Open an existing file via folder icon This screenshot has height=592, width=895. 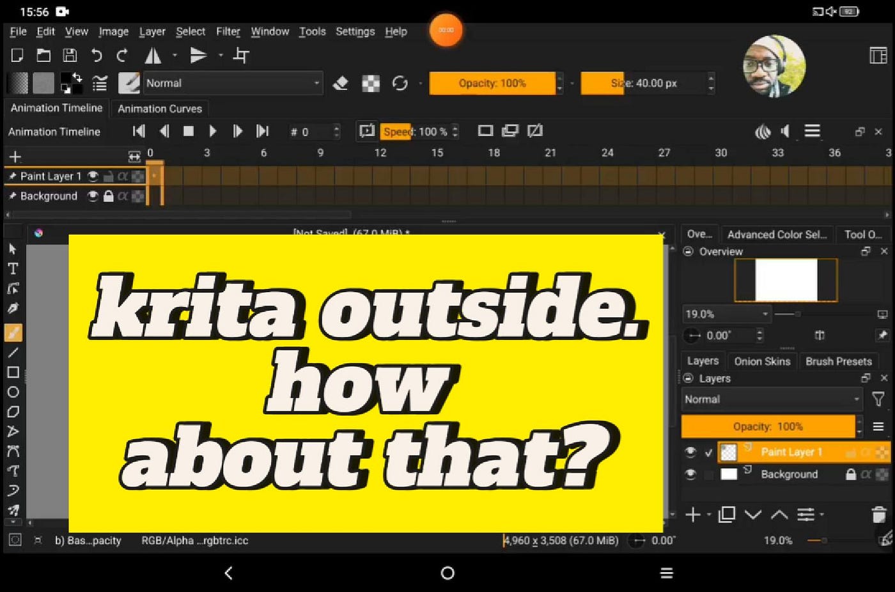click(43, 56)
